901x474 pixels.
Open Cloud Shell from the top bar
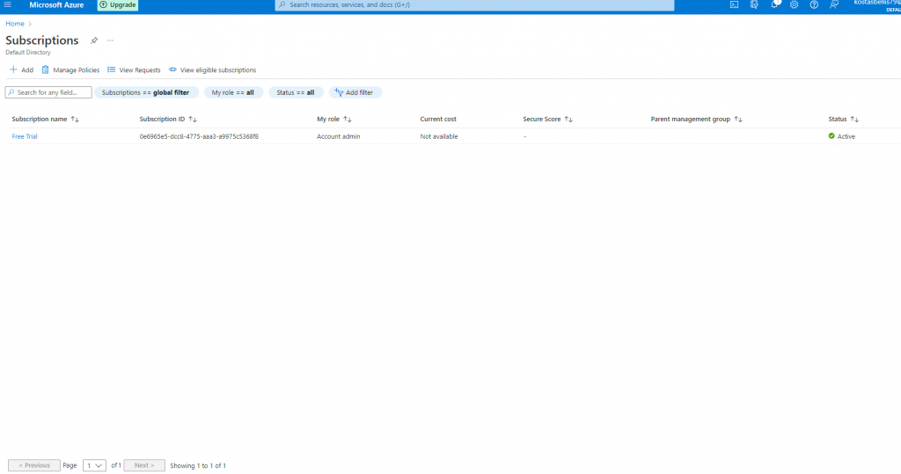pos(734,5)
